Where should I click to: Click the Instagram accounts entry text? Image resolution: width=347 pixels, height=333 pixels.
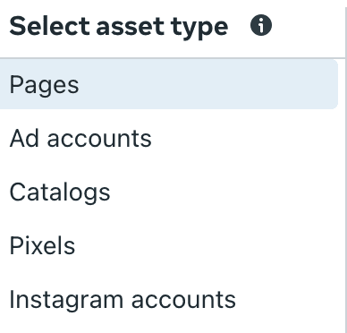coord(123,300)
